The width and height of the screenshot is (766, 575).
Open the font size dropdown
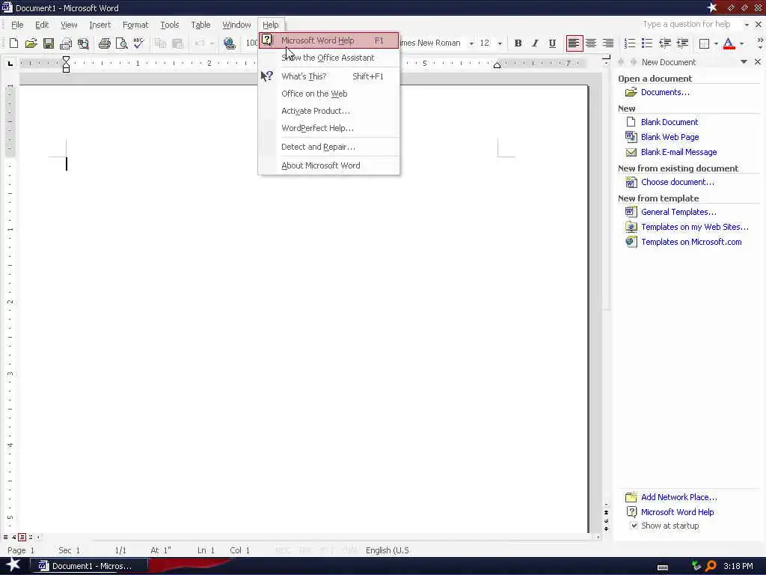tap(500, 43)
